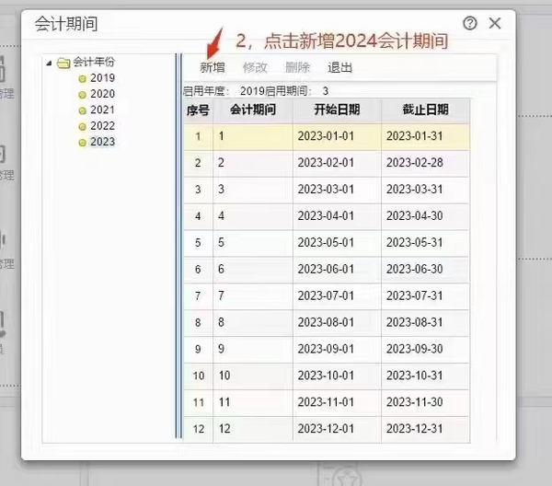The image size is (552, 486).
Task: Select start date 2023-08-01 cell
Action: point(337,322)
